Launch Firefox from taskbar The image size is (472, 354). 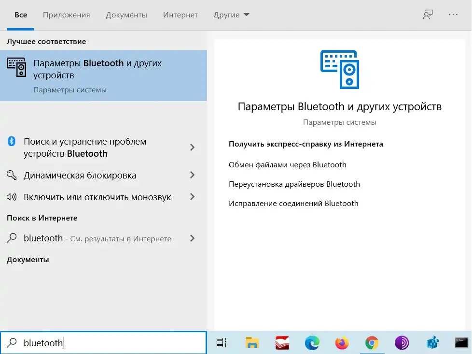(342, 342)
